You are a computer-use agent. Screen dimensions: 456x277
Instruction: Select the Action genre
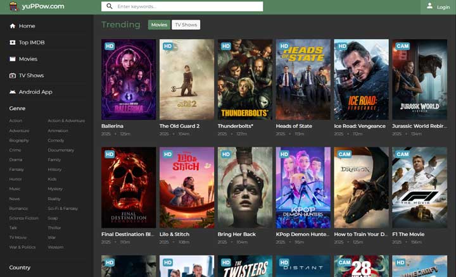coord(16,121)
